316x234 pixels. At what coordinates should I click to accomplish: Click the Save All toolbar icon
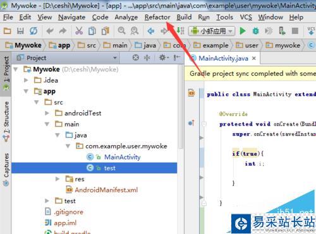pyautogui.click(x=20, y=31)
